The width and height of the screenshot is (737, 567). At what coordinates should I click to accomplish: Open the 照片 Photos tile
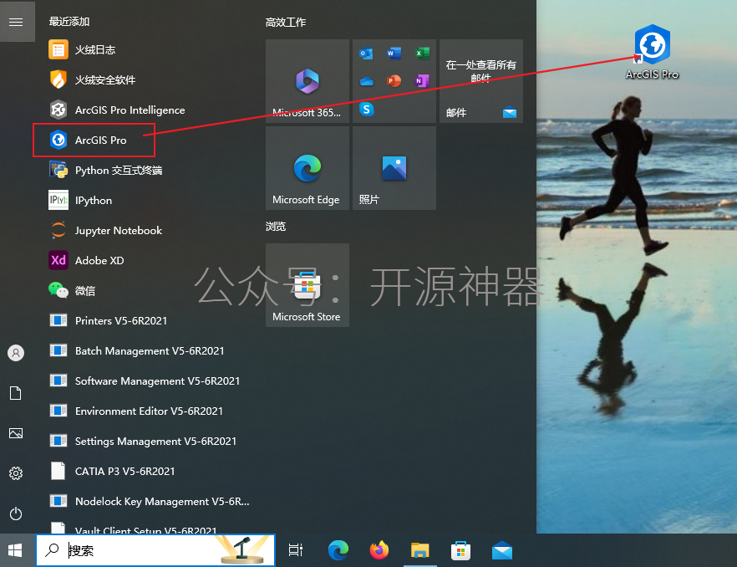pos(394,168)
